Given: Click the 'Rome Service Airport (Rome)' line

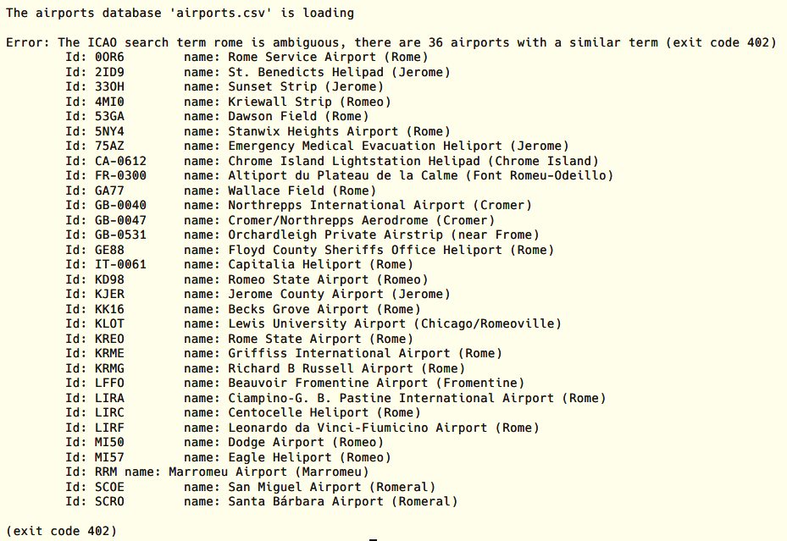Looking at the screenshot, I should (x=328, y=58).
